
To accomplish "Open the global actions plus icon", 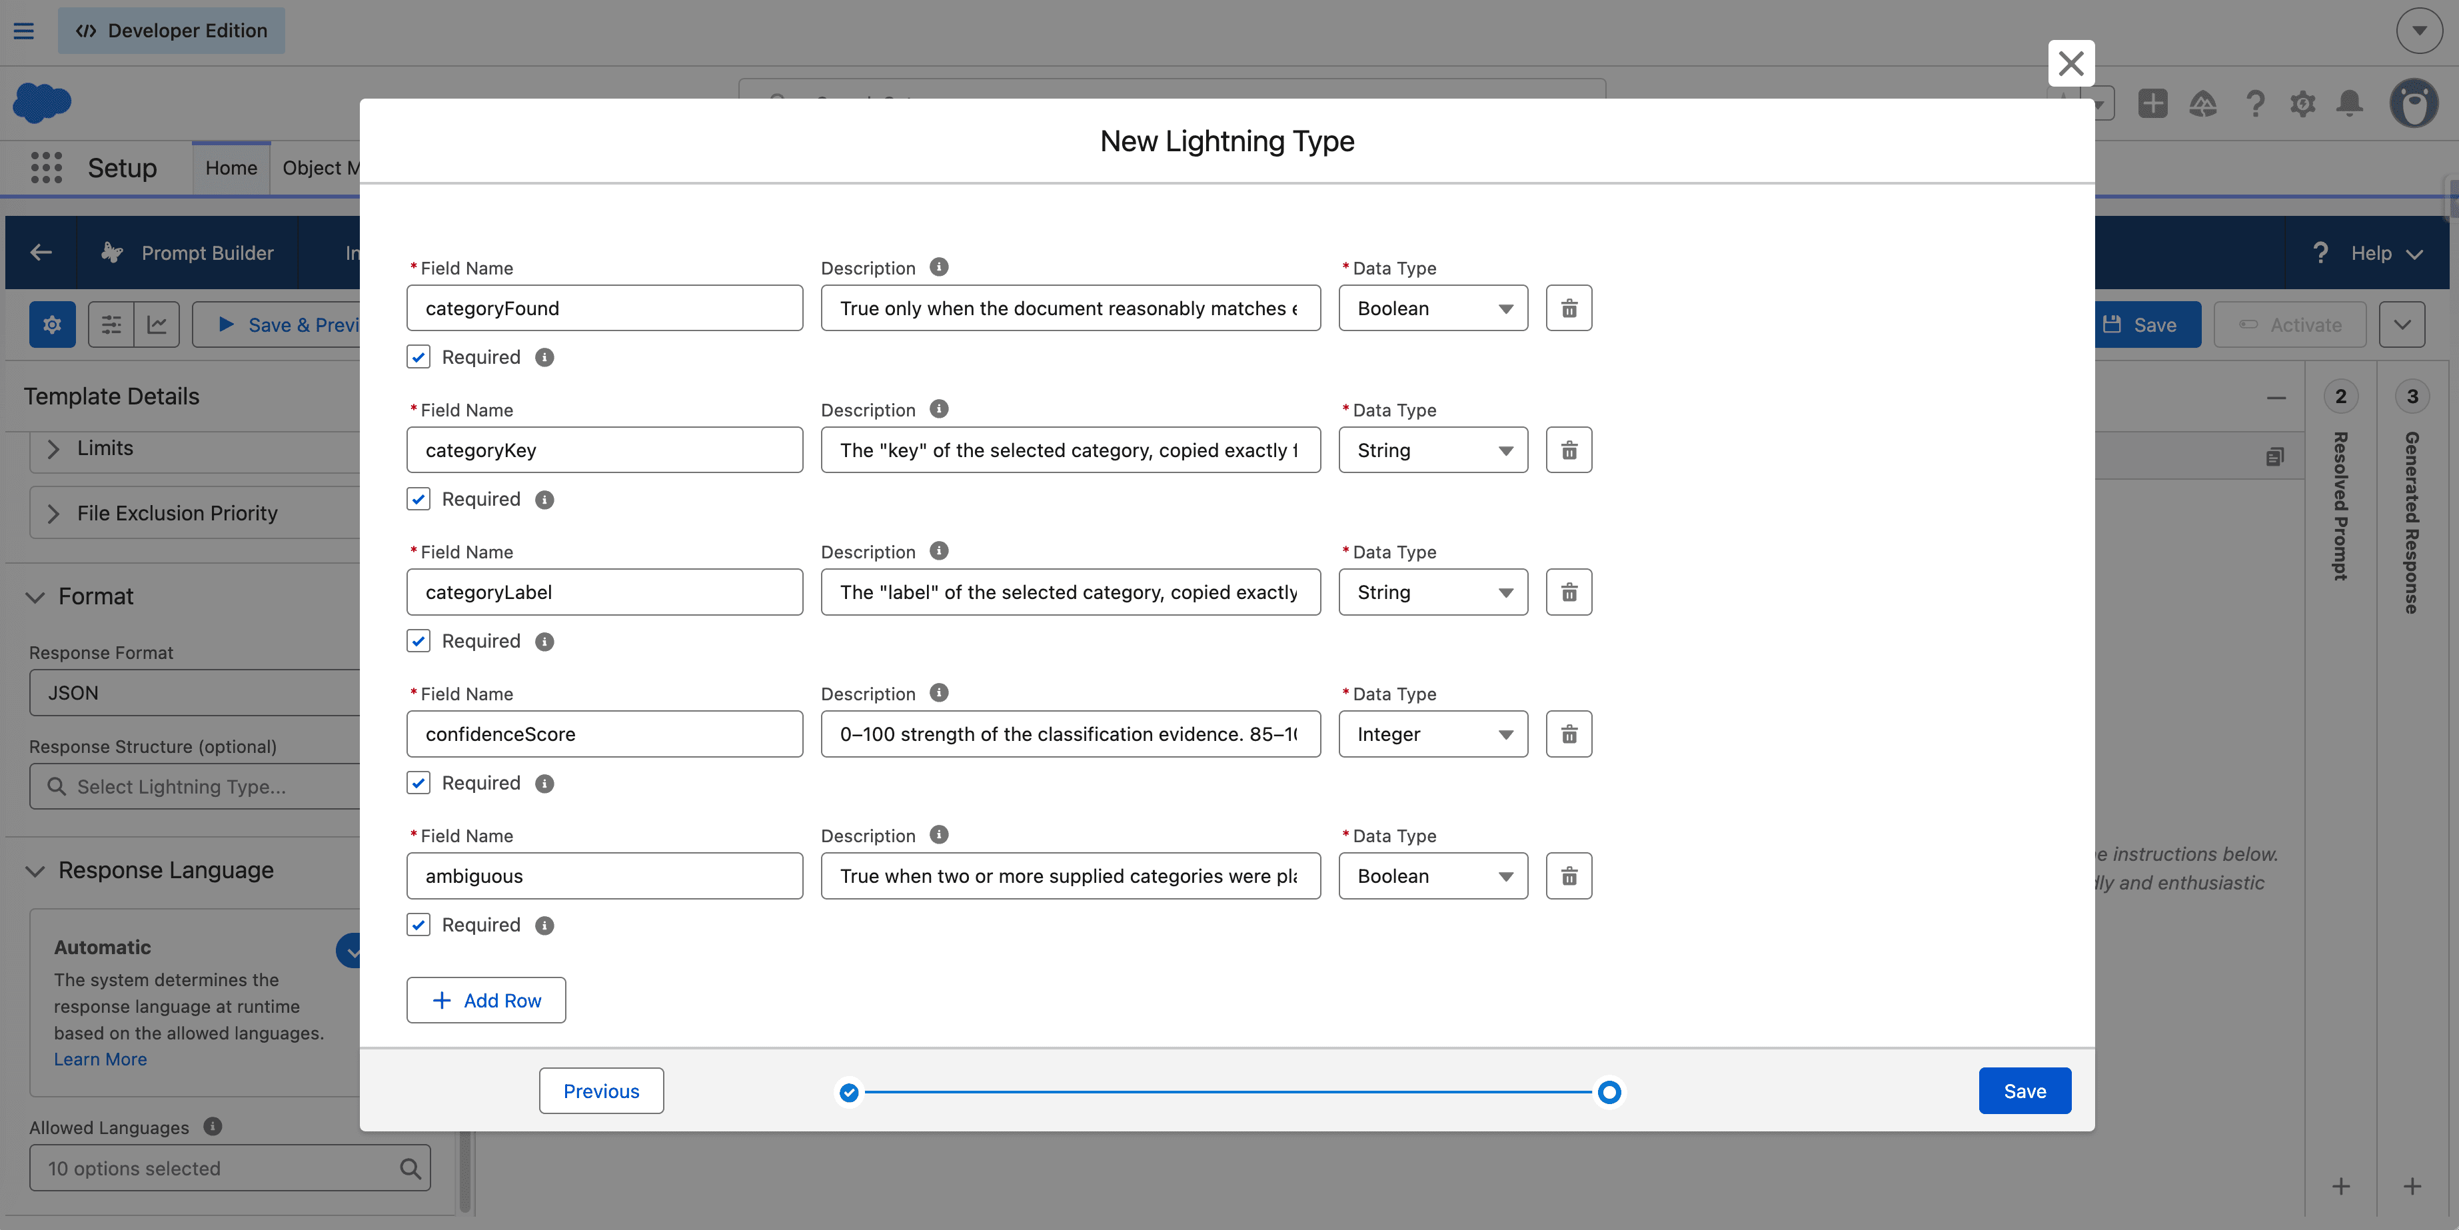I will [x=2152, y=103].
